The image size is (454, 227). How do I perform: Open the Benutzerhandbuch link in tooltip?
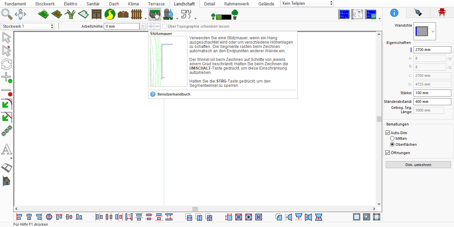(174, 94)
